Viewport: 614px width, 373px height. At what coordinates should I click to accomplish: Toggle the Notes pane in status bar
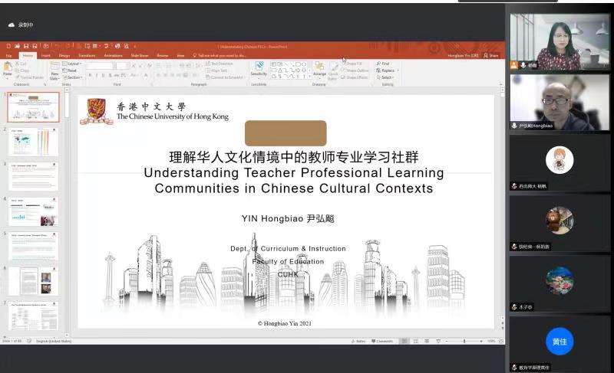click(358, 341)
